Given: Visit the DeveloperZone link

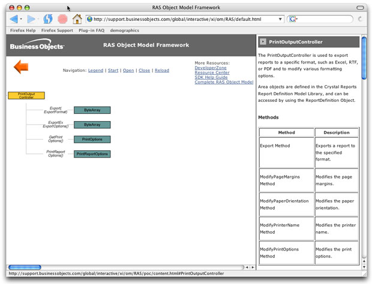Looking at the screenshot, I should click(211, 68).
